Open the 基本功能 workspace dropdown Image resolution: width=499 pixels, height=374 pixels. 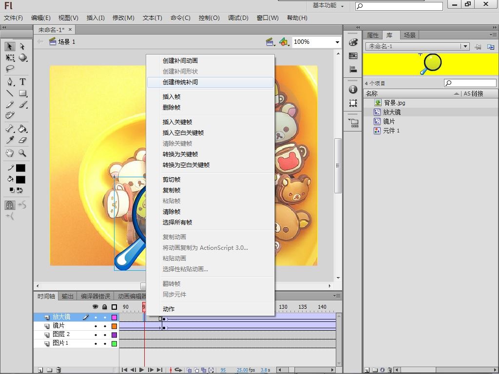[x=328, y=5]
